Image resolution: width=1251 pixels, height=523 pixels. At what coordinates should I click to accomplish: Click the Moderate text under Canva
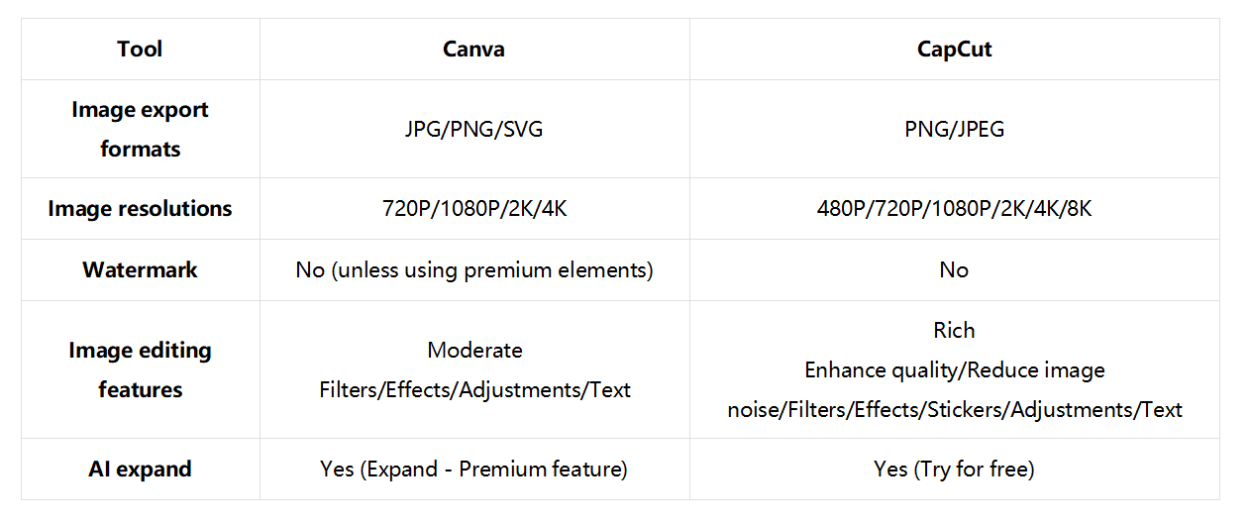pyautogui.click(x=474, y=350)
